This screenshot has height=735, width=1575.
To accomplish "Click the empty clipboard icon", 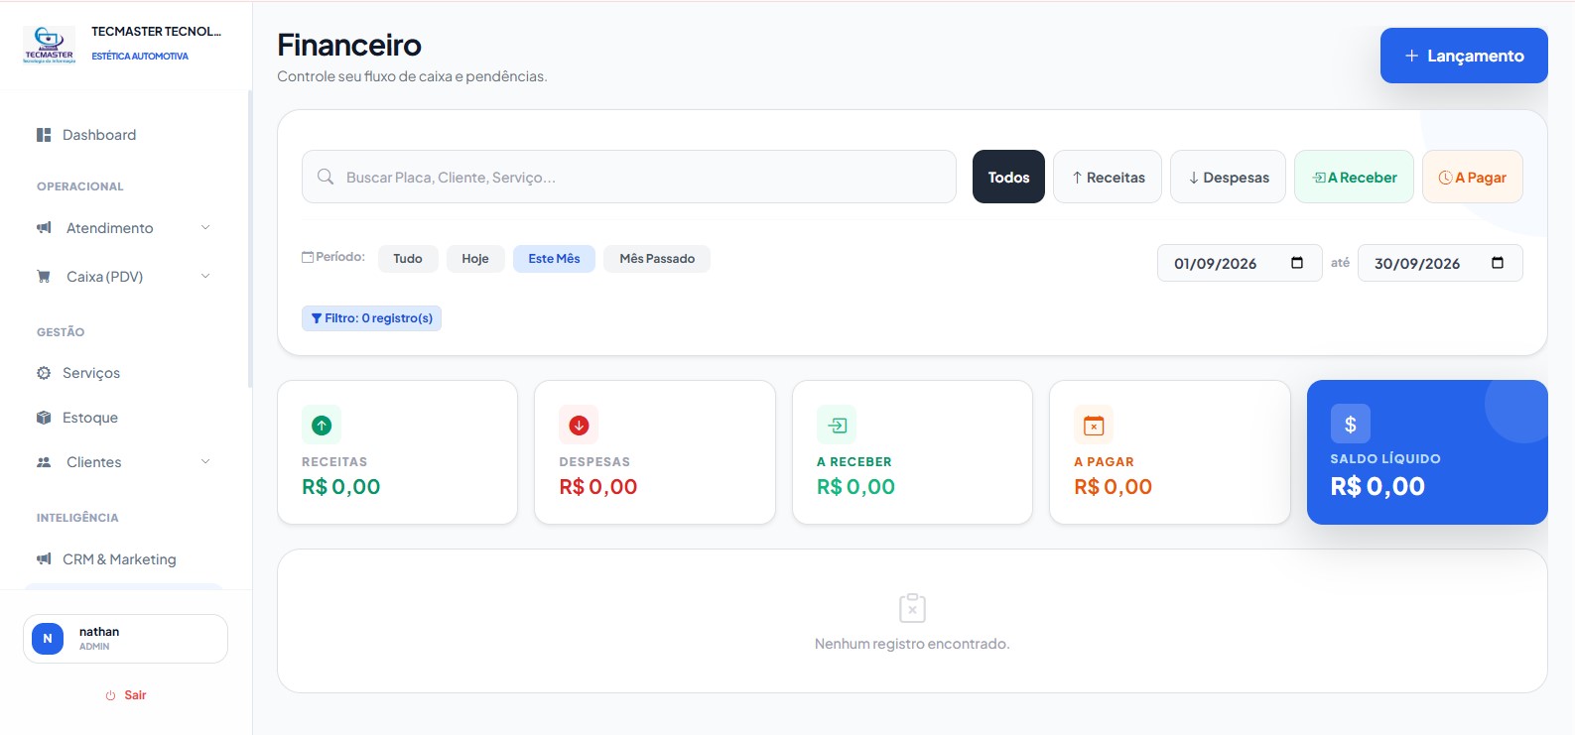I will pyautogui.click(x=912, y=607).
